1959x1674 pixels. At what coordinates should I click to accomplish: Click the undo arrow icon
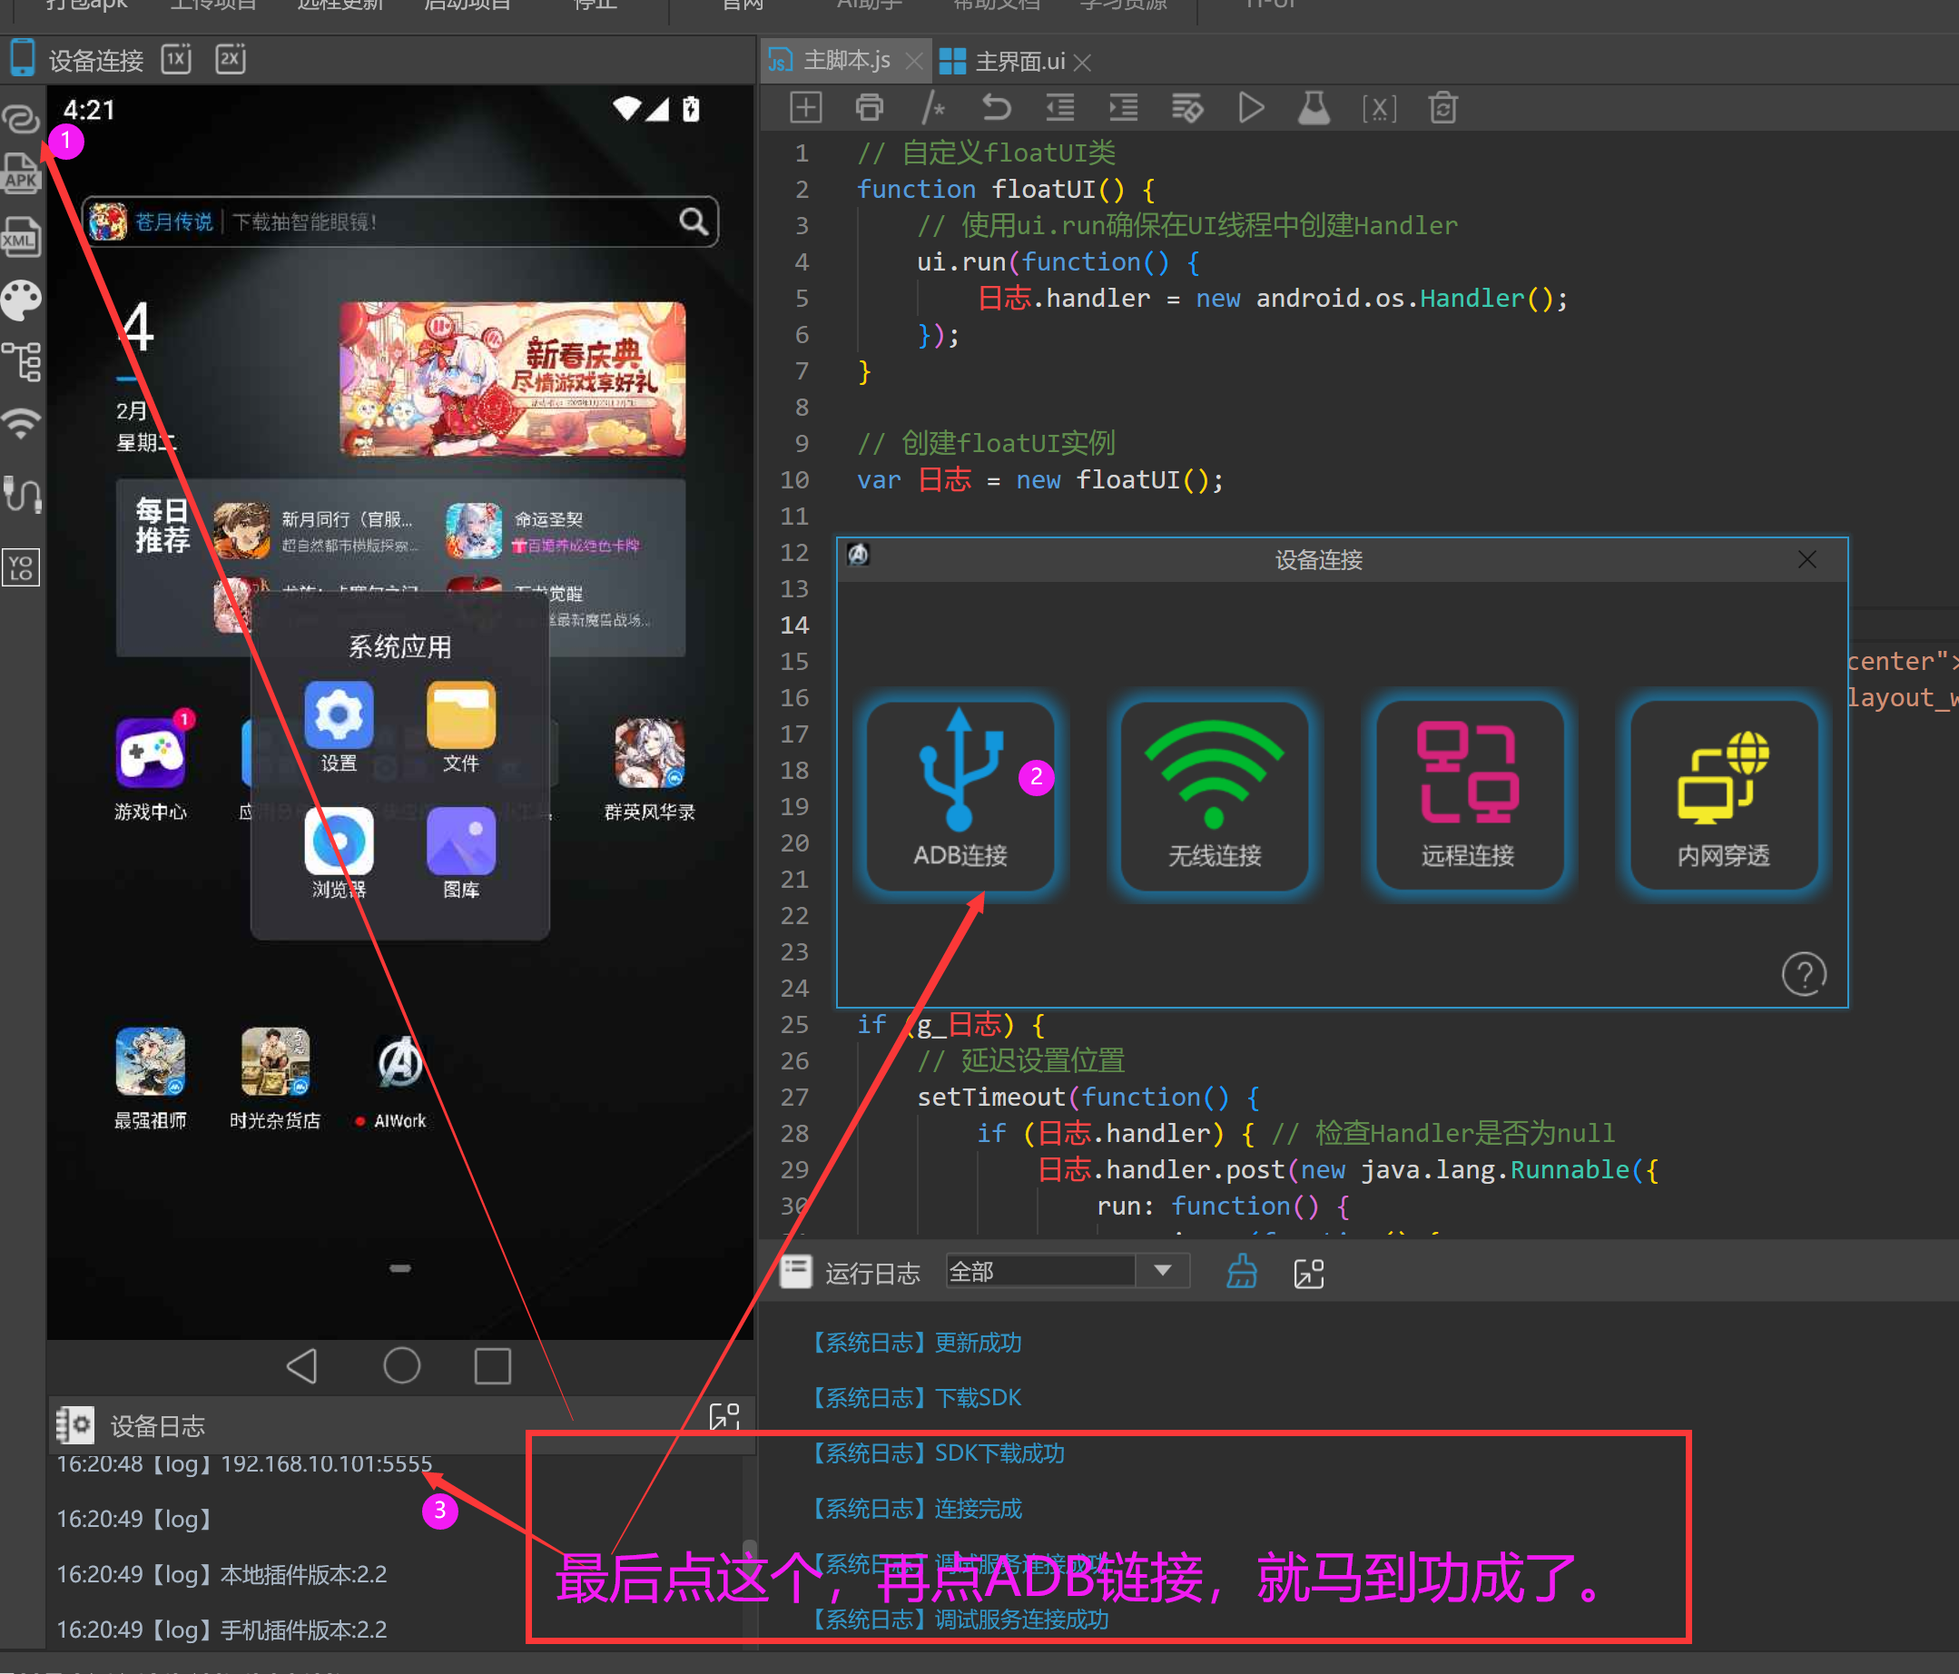coord(996,108)
